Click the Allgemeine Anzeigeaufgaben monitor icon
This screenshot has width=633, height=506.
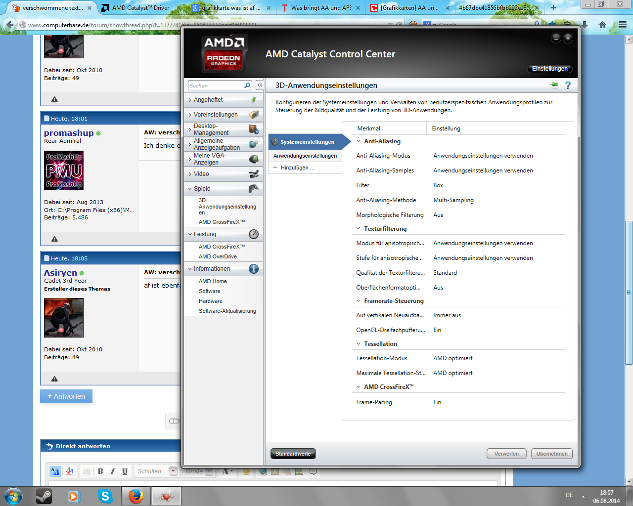pos(254,144)
